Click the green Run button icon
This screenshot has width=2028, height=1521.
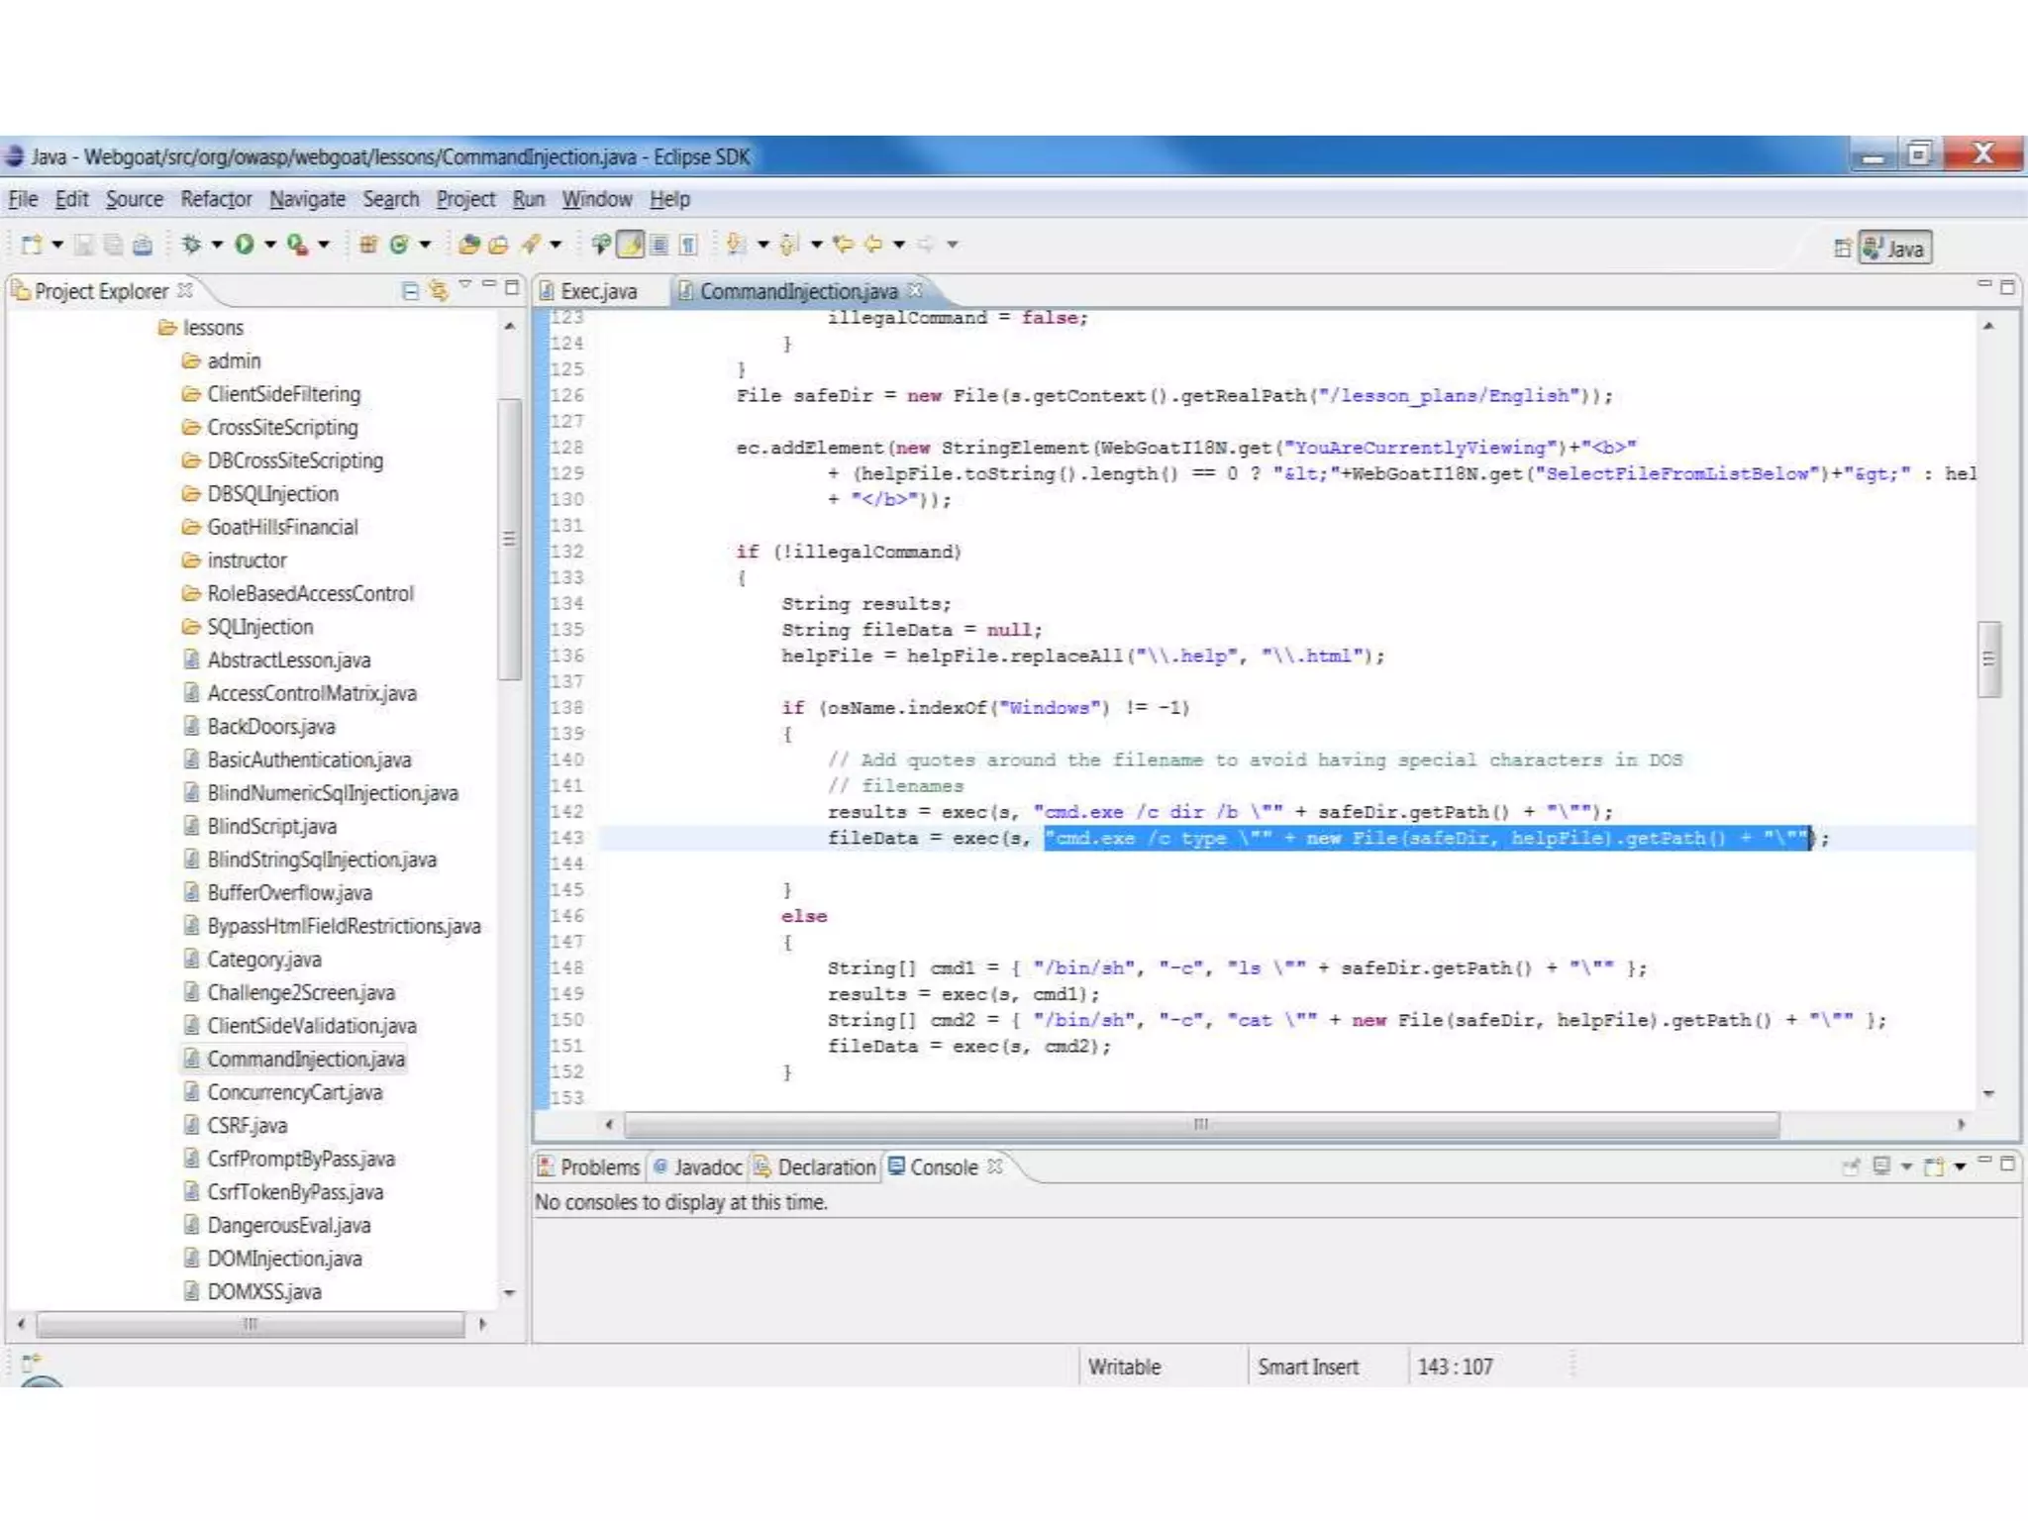tap(244, 244)
